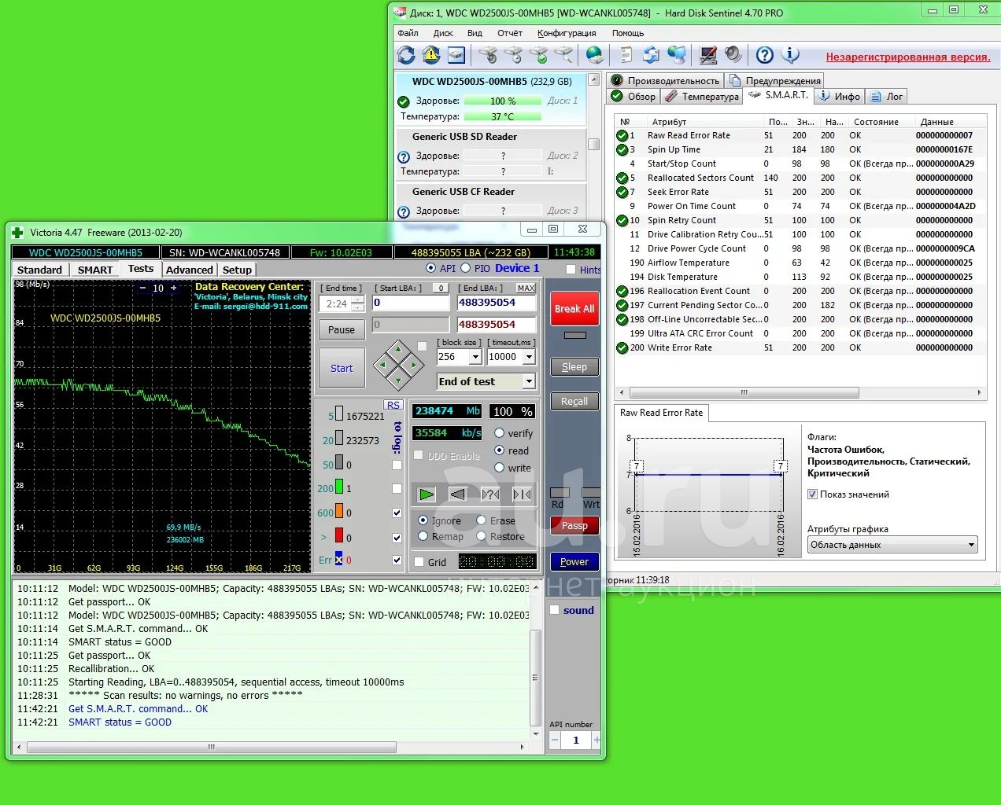1001x805 pixels.
Task: Switch to the Производительность tab
Action: [x=665, y=80]
